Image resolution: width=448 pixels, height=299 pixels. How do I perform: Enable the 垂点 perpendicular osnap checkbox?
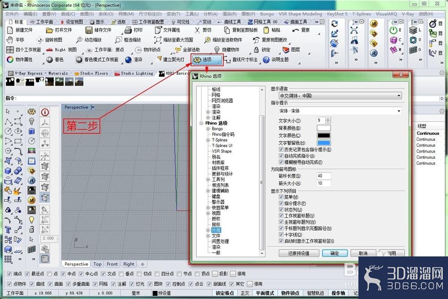tap(121, 274)
